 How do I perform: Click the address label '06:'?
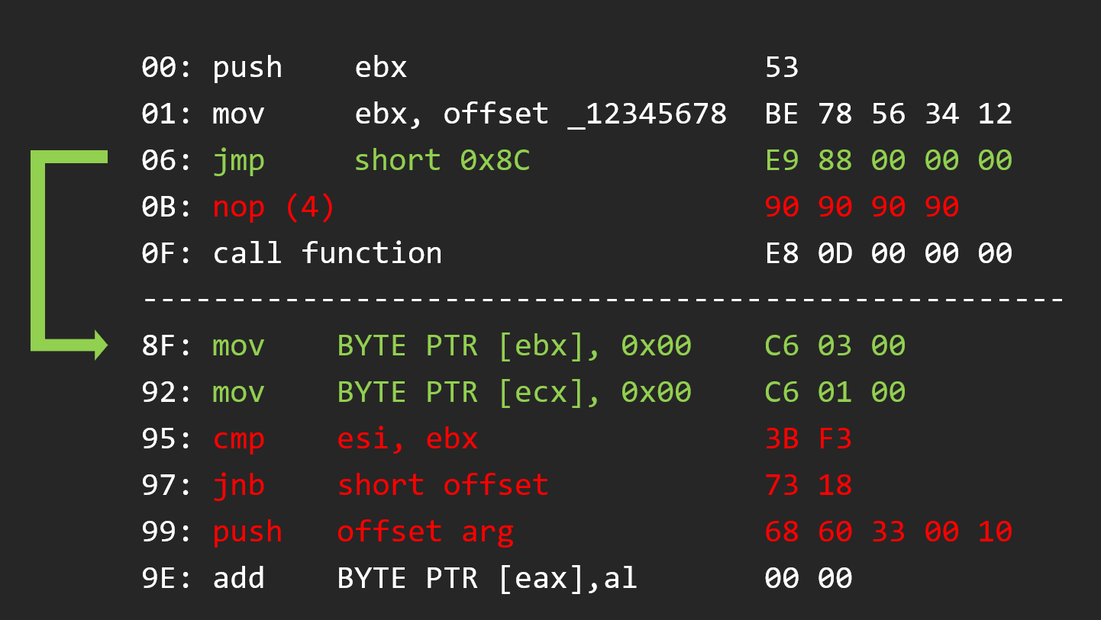coord(167,161)
